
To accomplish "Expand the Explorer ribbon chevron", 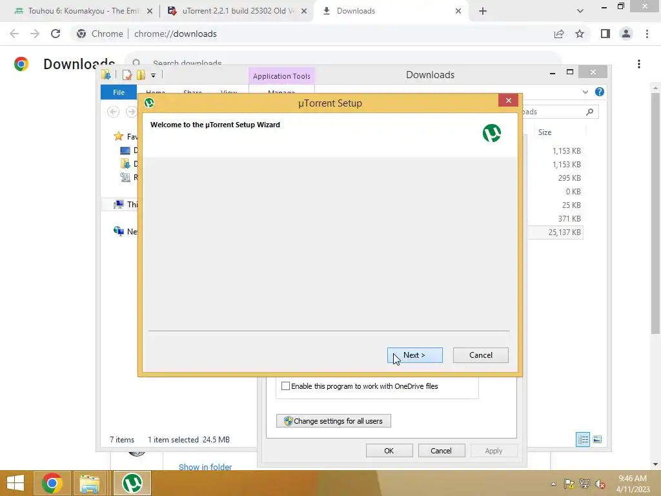I will pos(585,92).
